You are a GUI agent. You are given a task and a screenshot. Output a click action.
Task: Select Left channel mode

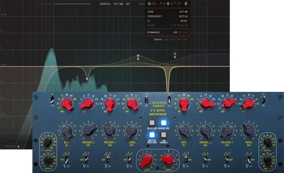point(165,39)
